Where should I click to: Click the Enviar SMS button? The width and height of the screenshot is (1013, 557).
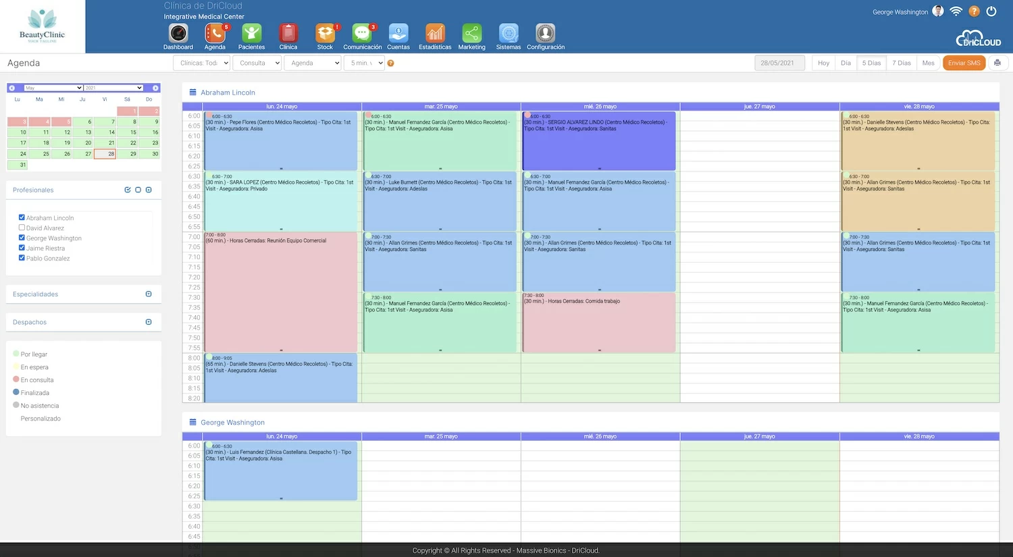(964, 62)
